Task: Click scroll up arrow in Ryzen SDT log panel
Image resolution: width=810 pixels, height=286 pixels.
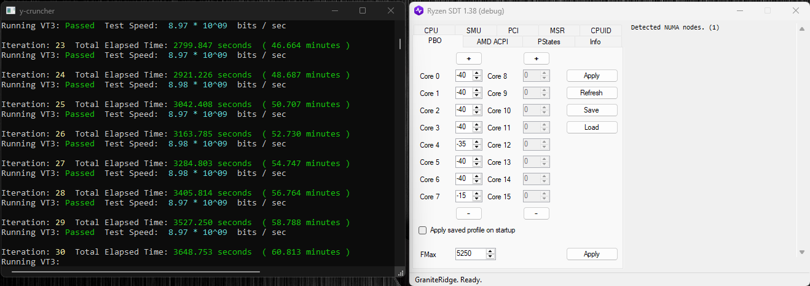Action: 802,28
